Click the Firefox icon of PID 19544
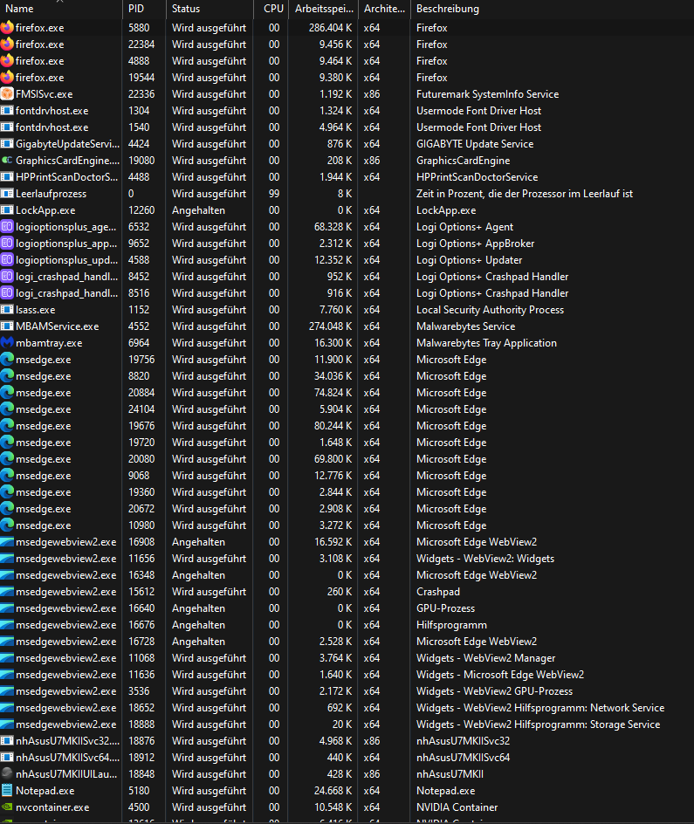The image size is (694, 824). click(7, 77)
